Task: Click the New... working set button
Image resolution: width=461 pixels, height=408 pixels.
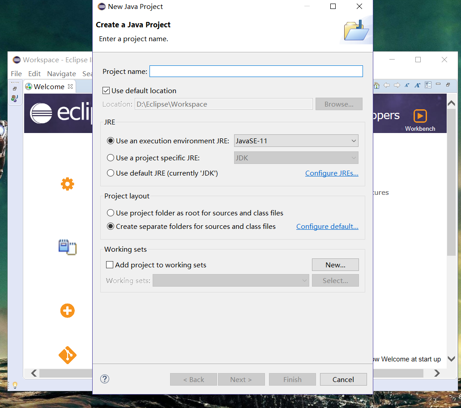Action: click(x=335, y=265)
